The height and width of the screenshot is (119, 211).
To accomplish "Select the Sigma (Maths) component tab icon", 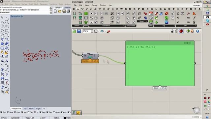I will click(x=78, y=9).
